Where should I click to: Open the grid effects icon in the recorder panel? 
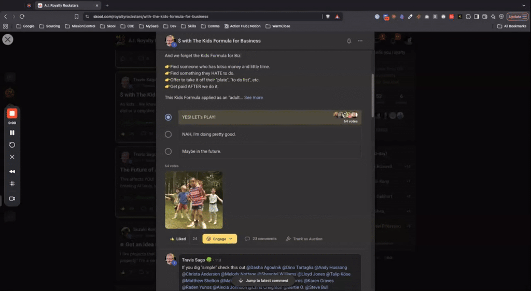(12, 184)
